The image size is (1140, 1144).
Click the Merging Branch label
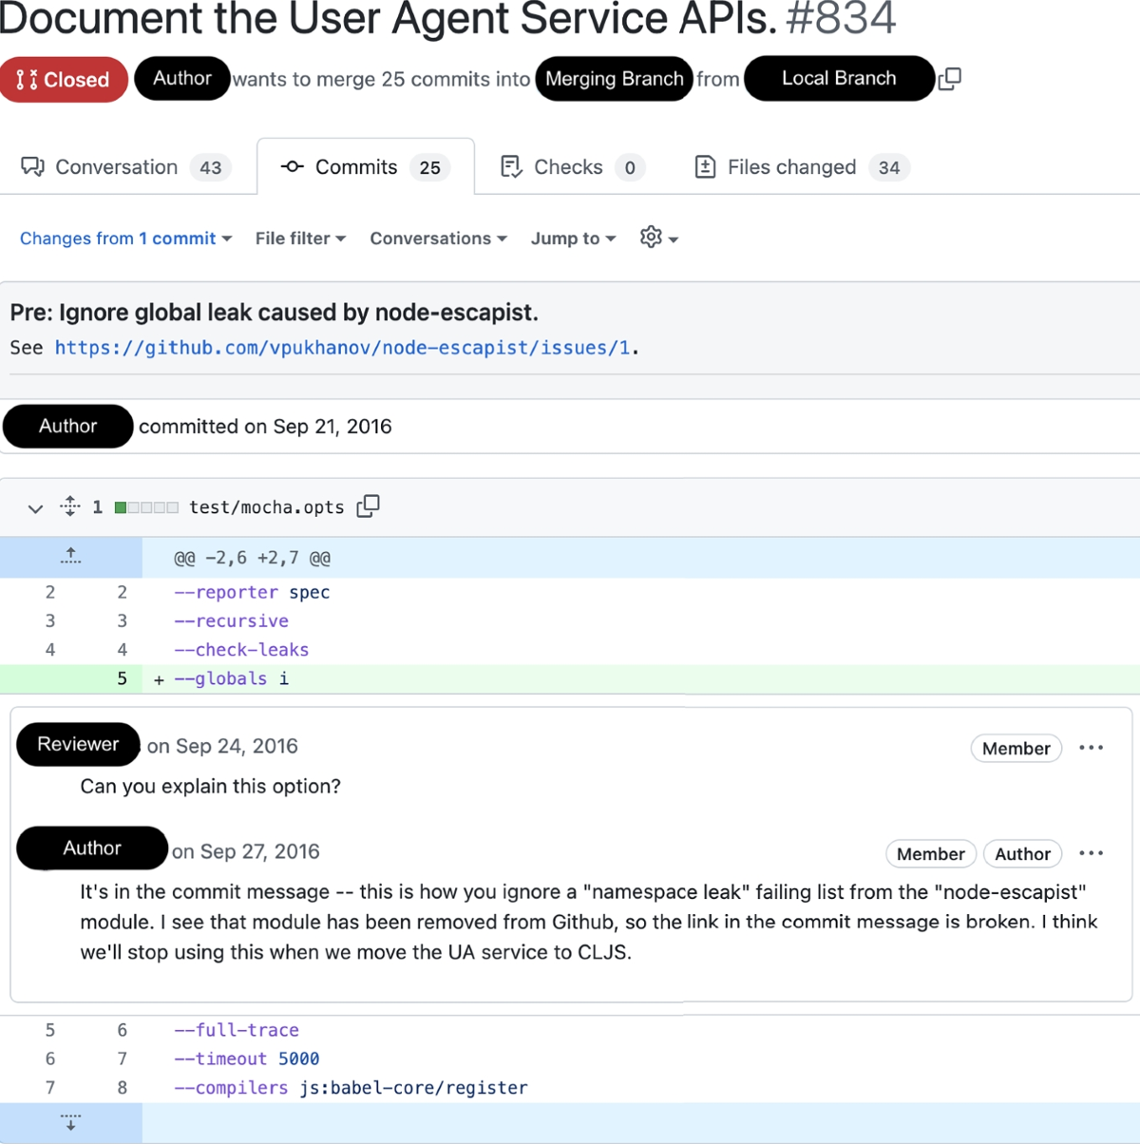point(614,79)
